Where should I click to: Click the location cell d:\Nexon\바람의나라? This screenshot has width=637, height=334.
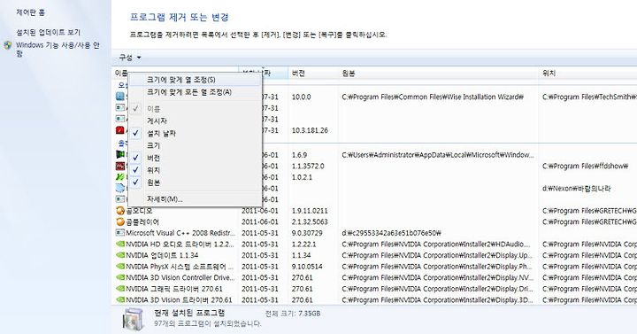577,189
